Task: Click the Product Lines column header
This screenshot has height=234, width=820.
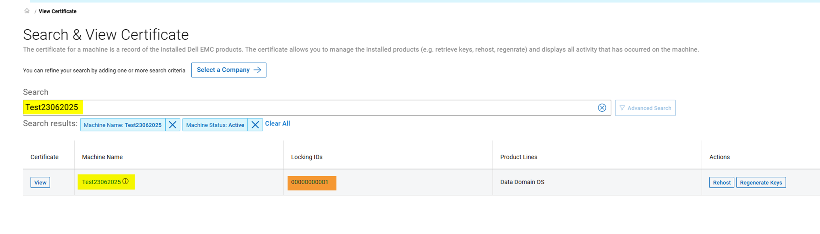Action: coord(518,157)
